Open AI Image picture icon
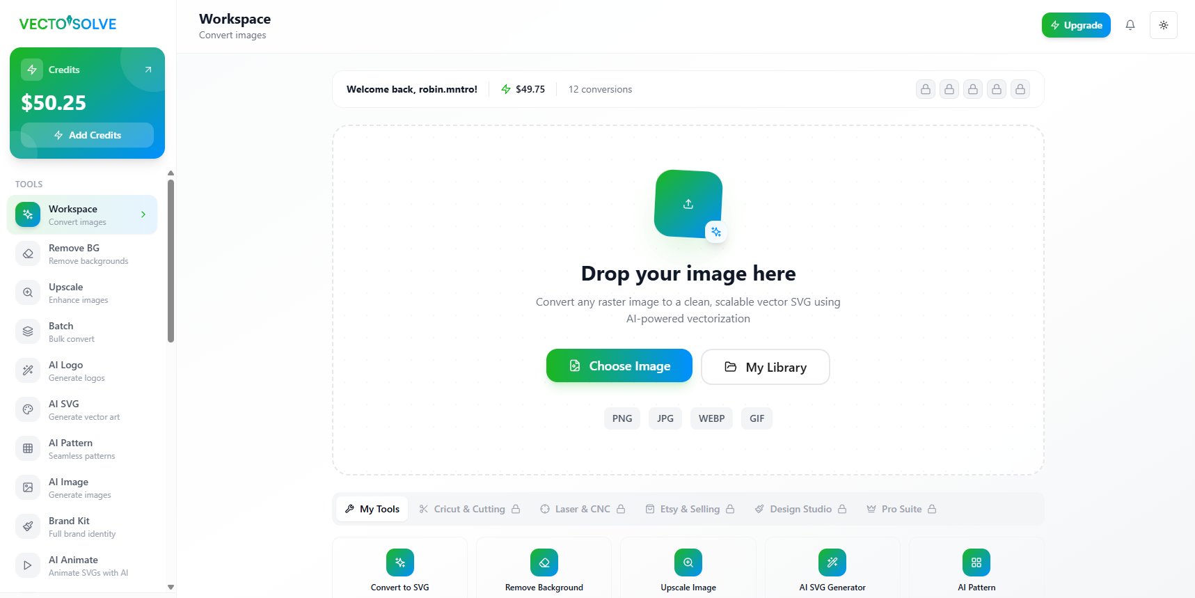This screenshot has height=598, width=1195. point(28,487)
